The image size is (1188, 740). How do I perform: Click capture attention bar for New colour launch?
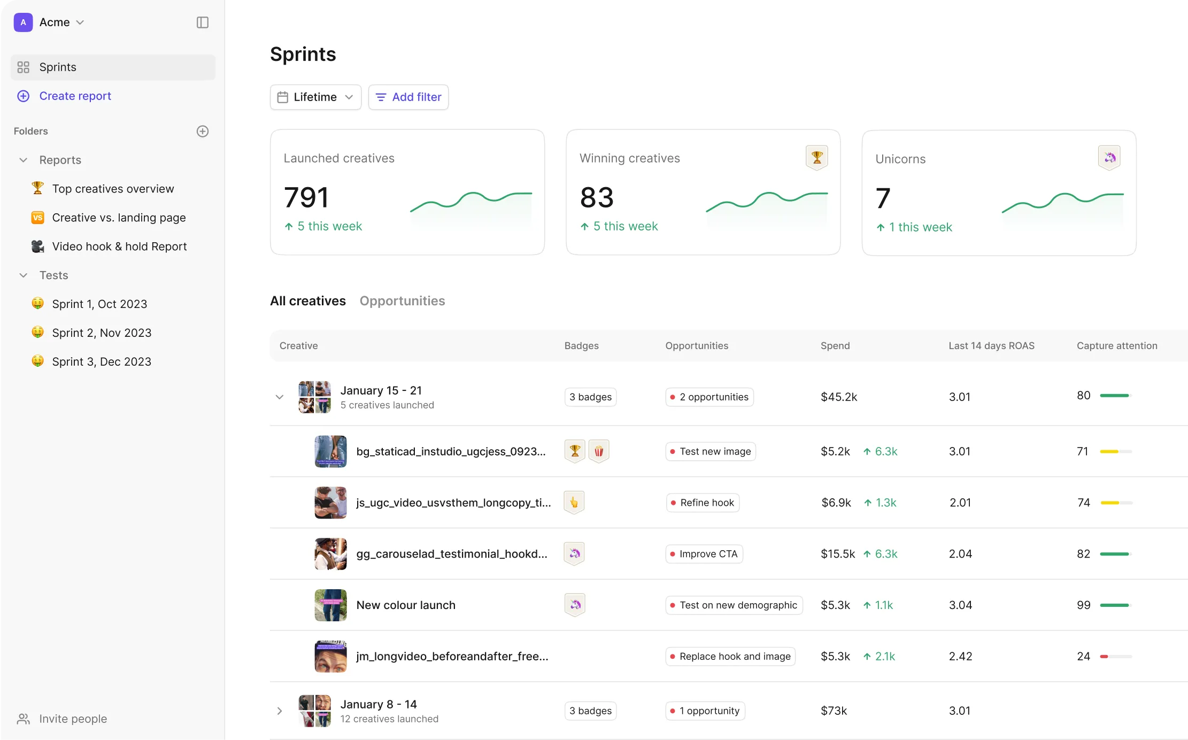(x=1116, y=605)
